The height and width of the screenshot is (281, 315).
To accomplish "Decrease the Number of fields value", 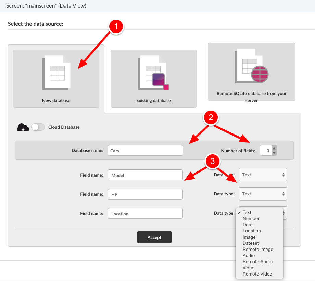I will (274, 153).
